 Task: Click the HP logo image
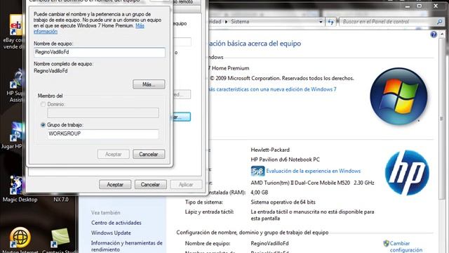(x=407, y=173)
